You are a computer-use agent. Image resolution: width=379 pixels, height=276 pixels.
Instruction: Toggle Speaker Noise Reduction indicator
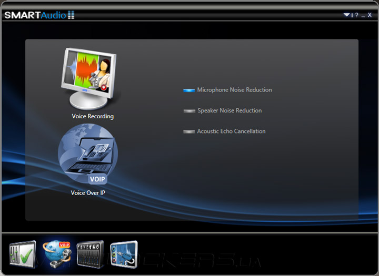tap(189, 111)
